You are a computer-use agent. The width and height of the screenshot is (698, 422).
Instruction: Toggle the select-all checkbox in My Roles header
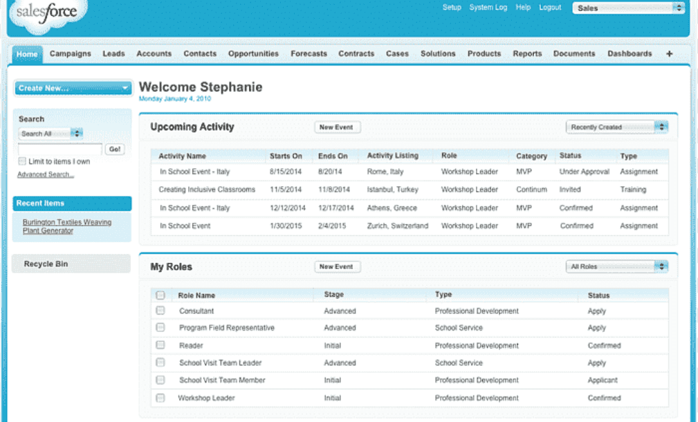[160, 295]
